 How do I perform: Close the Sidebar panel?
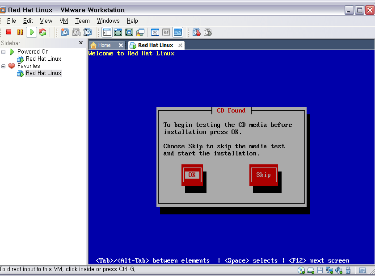pos(81,42)
